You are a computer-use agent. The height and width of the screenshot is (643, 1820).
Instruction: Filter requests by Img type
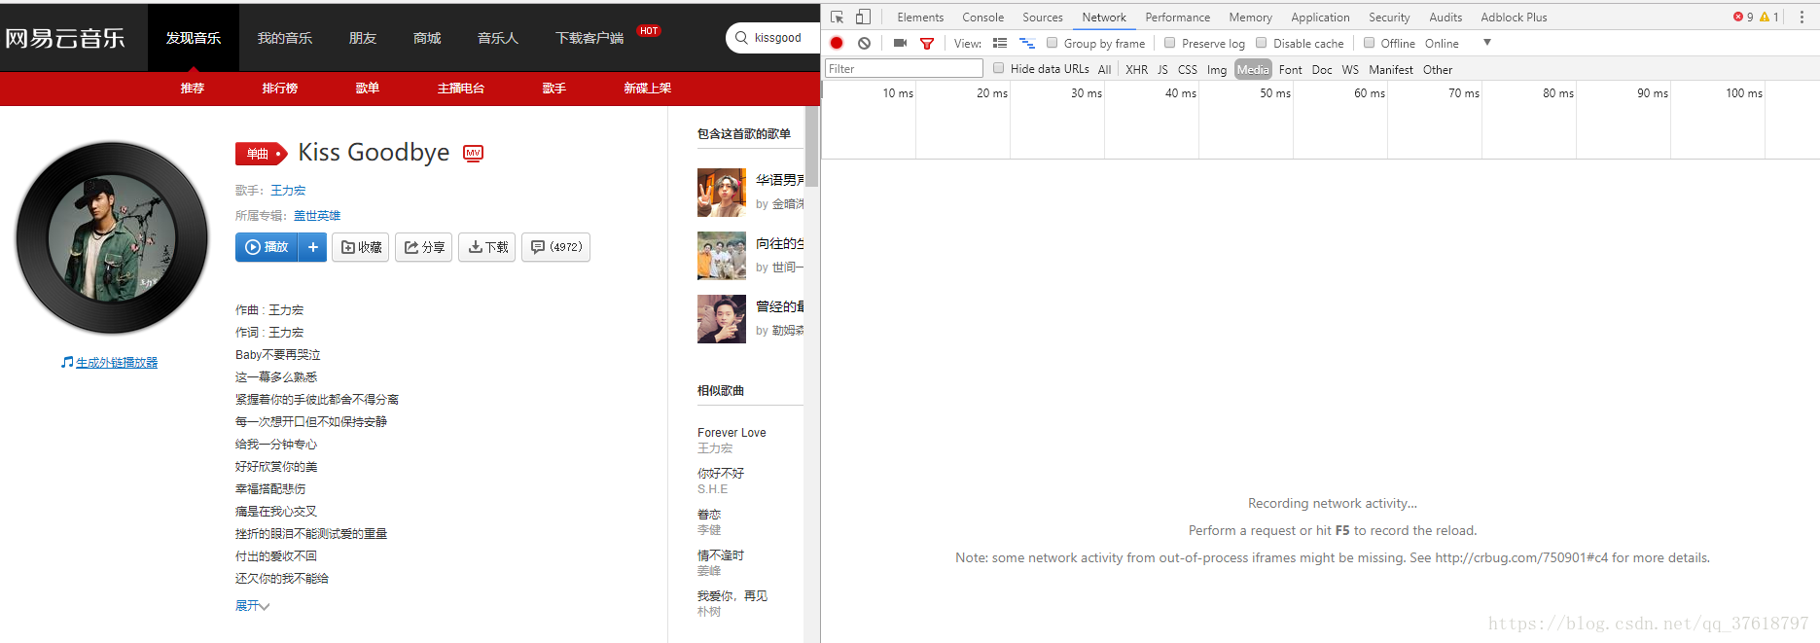(x=1217, y=69)
